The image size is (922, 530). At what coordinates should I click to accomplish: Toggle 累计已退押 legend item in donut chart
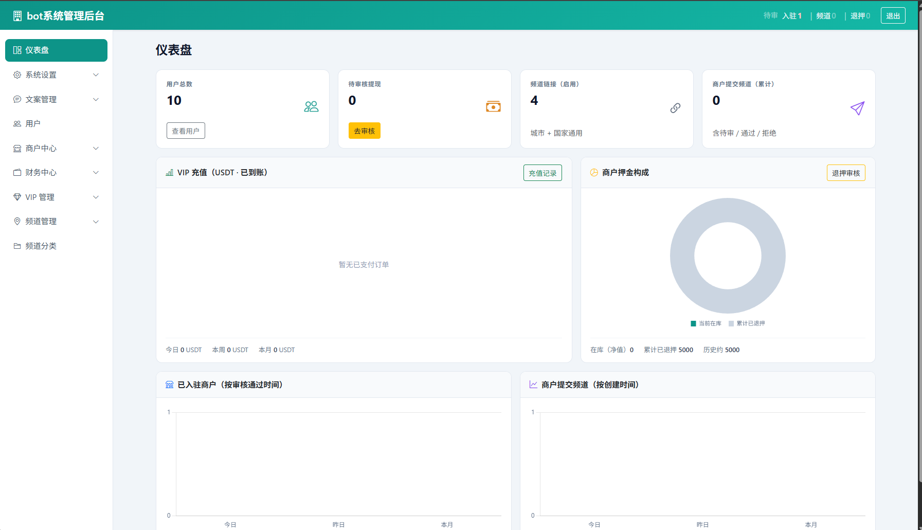[x=747, y=324]
